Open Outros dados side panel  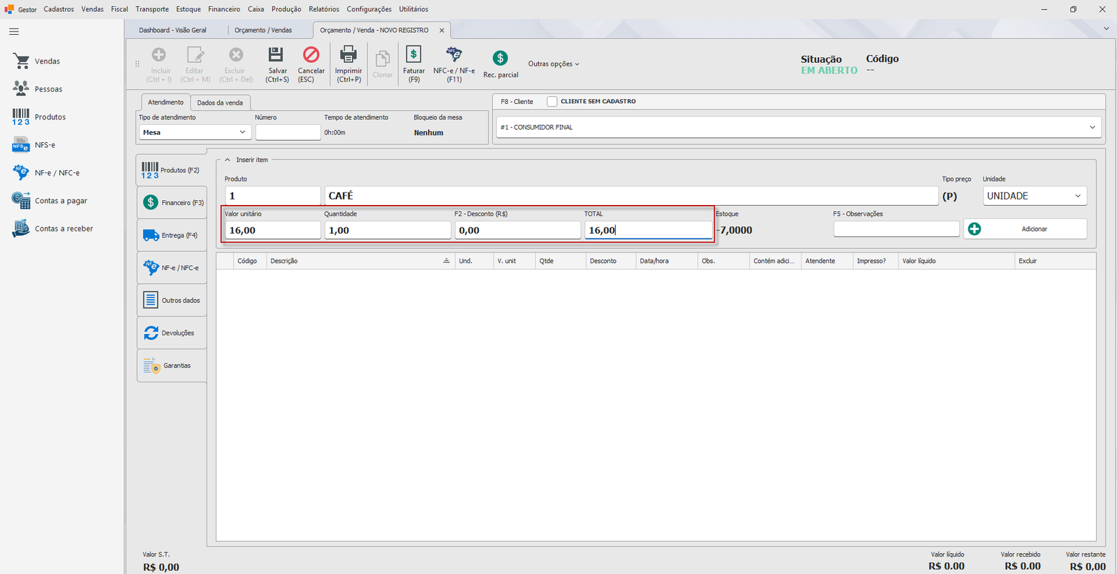172,300
